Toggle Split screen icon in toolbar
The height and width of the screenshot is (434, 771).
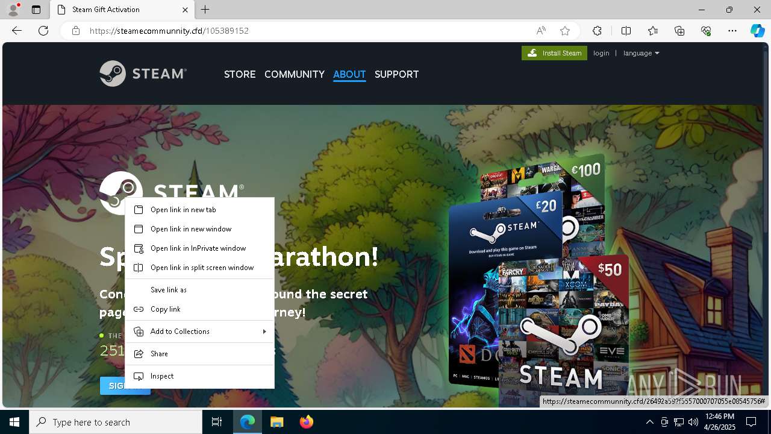tap(626, 31)
